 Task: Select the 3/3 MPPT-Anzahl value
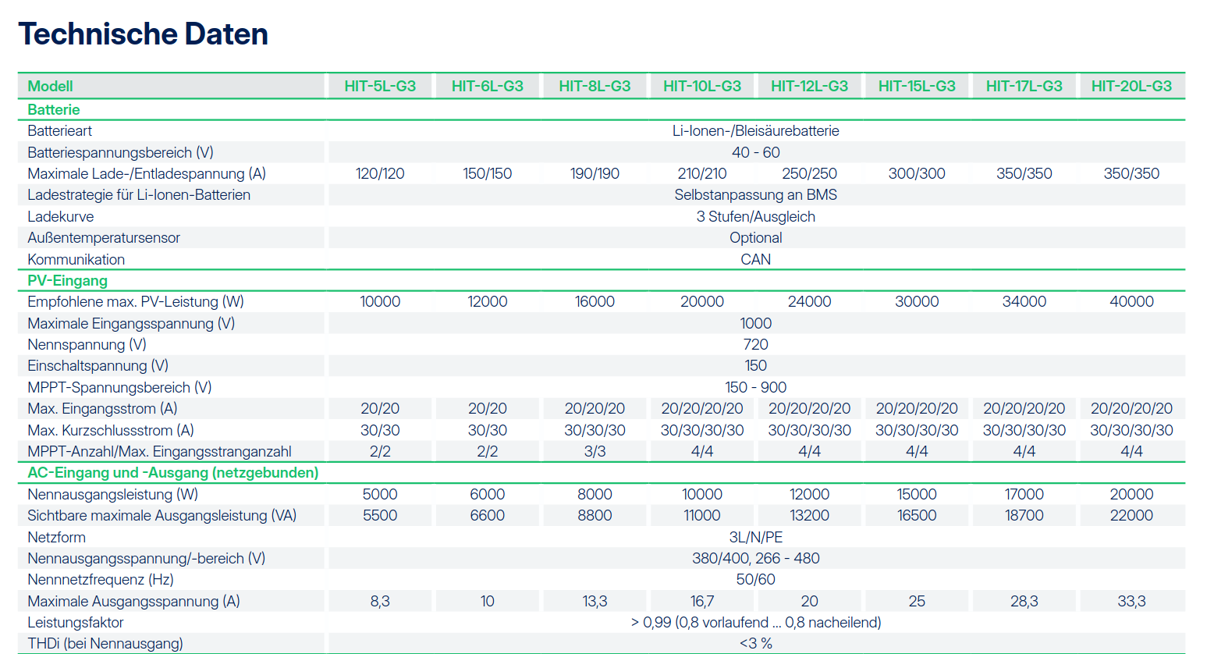[595, 452]
